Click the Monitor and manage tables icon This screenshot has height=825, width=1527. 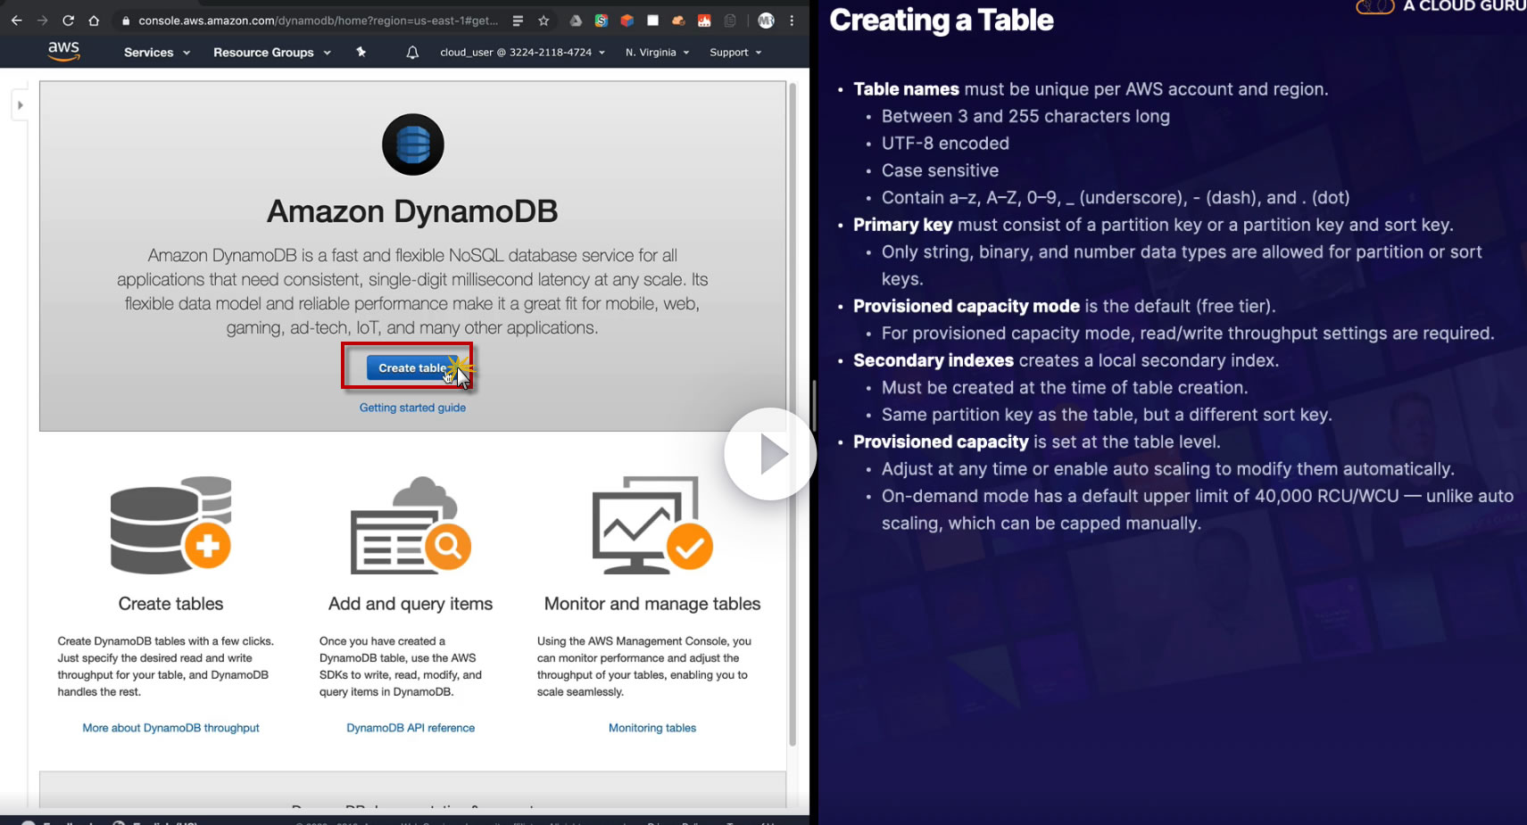point(652,524)
